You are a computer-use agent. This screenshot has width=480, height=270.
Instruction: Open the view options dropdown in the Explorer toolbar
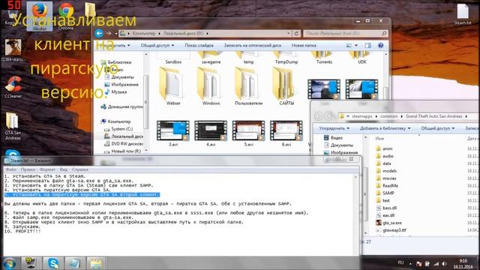click(x=356, y=45)
